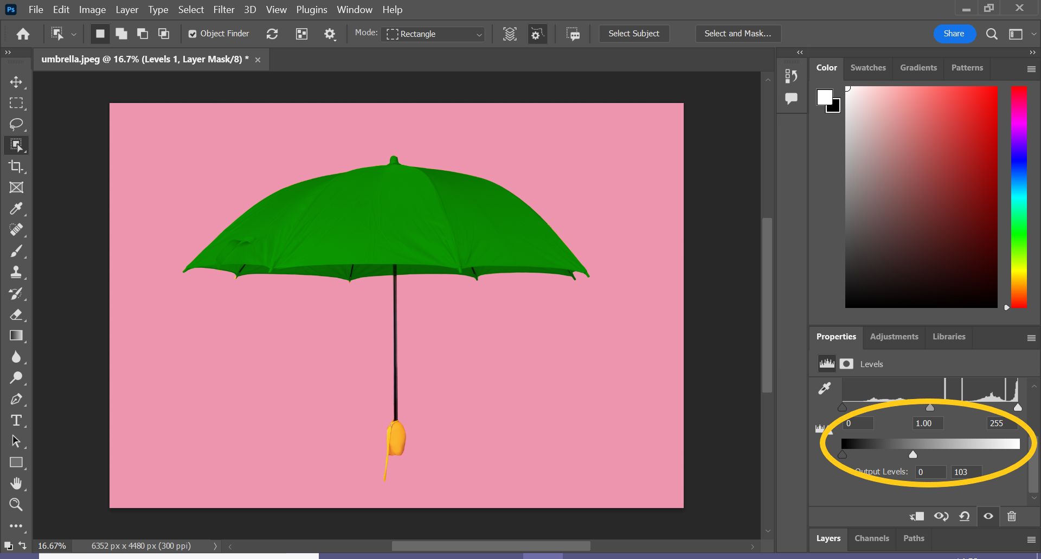
Task: Switch to the Channels tab
Action: pos(872,538)
